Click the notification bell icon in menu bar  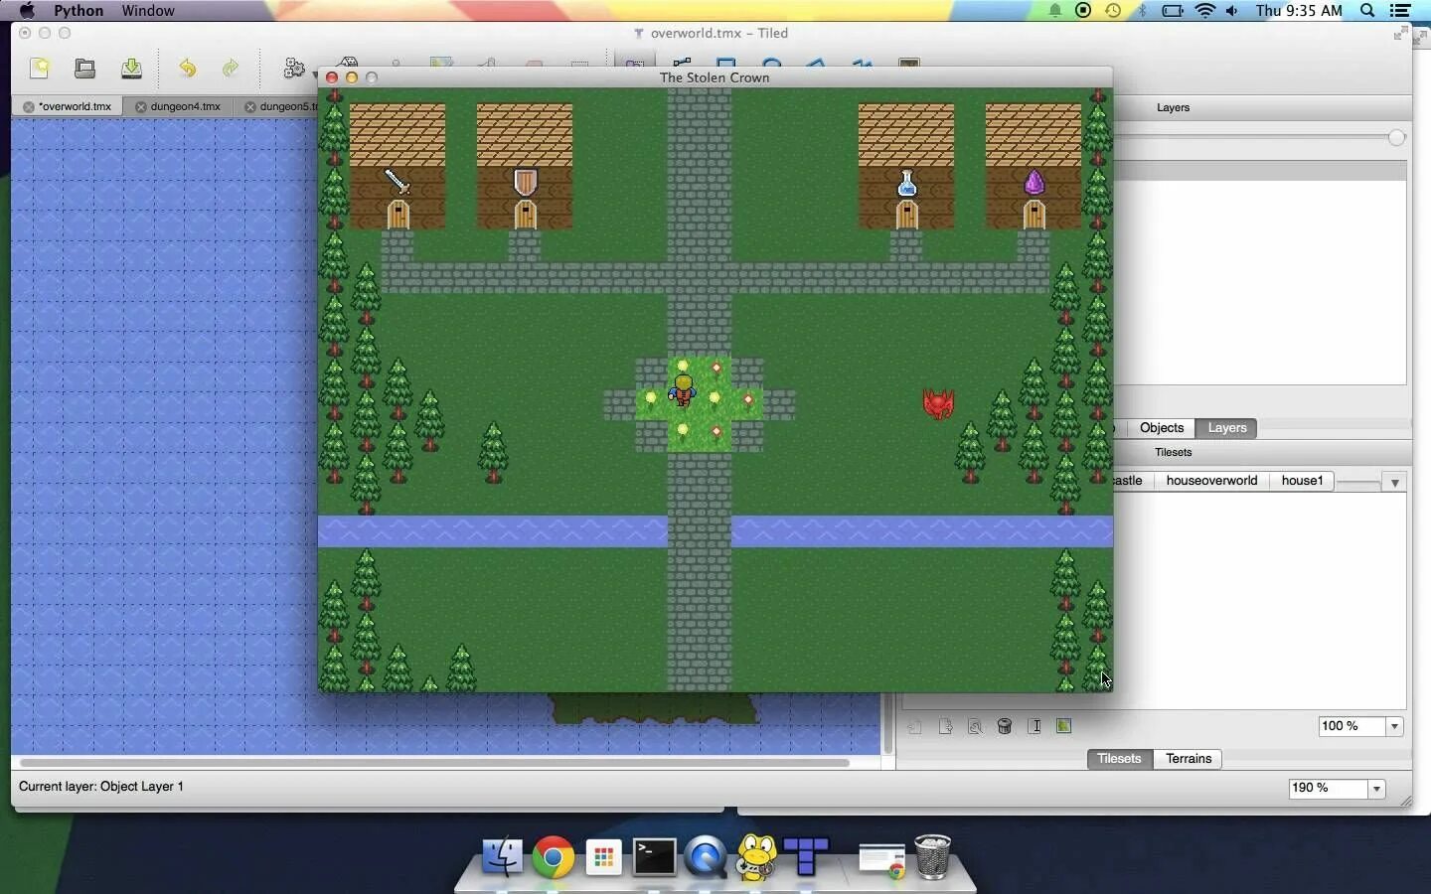point(1054,11)
